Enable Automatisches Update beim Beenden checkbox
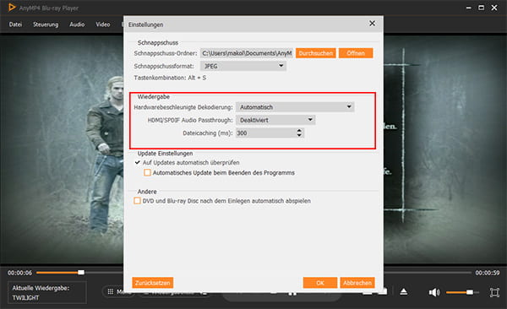The width and height of the screenshot is (507, 309). (147, 172)
